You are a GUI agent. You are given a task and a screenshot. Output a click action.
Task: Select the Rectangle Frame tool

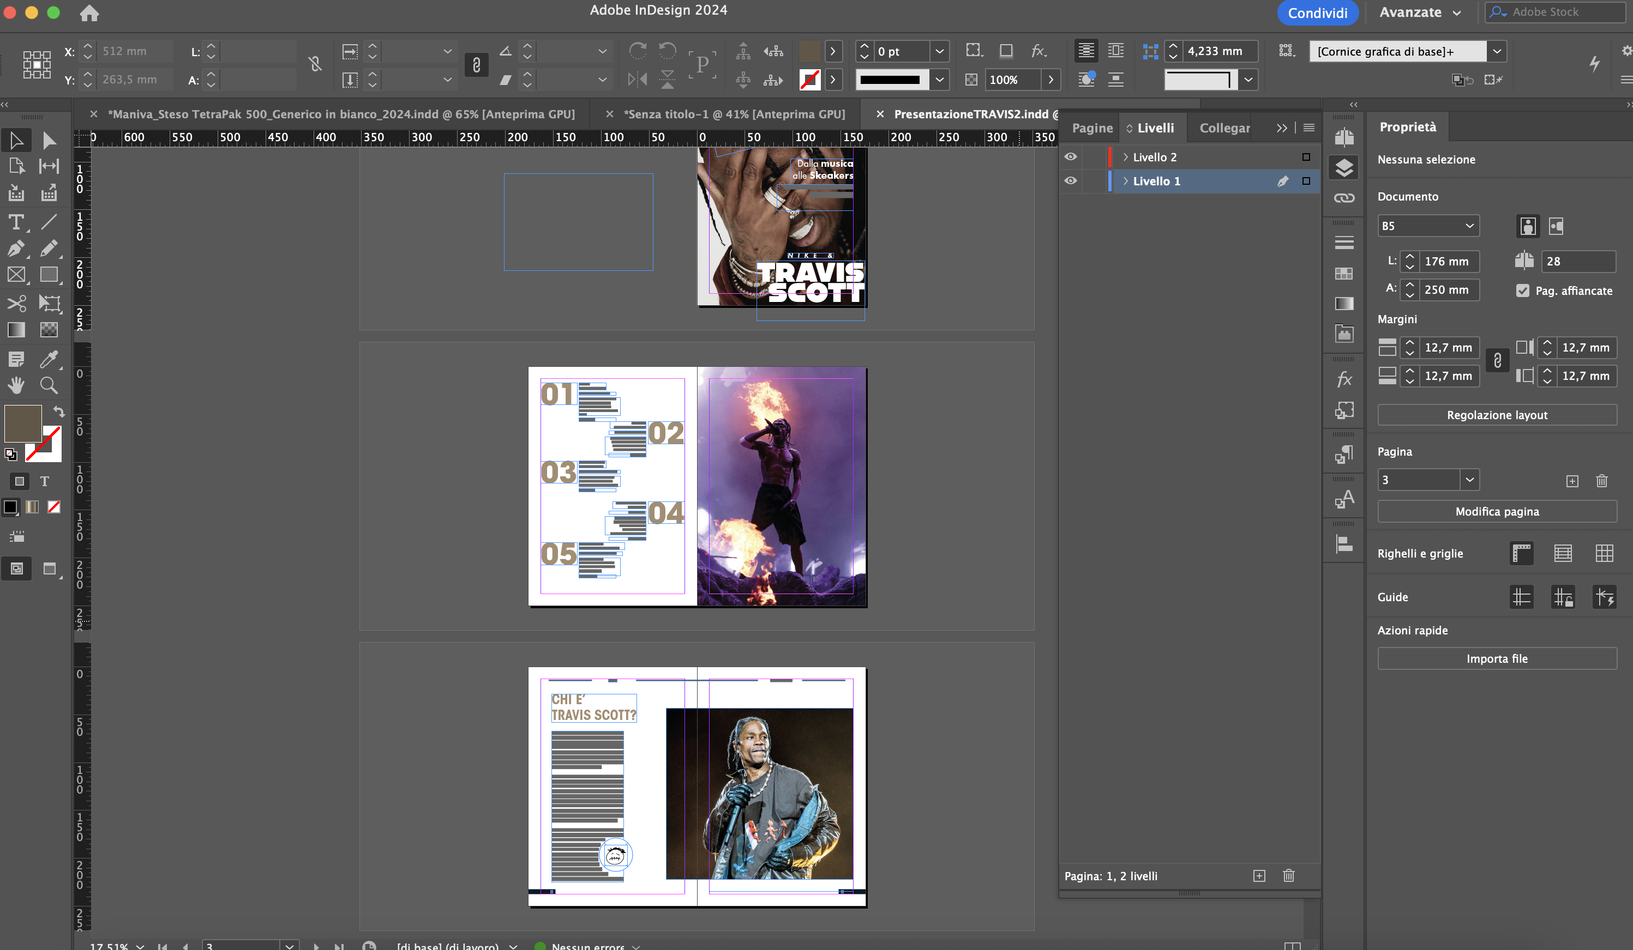16,275
